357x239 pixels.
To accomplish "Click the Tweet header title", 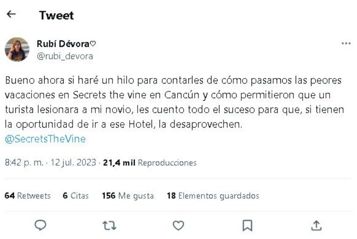I will pyautogui.click(x=56, y=15).
